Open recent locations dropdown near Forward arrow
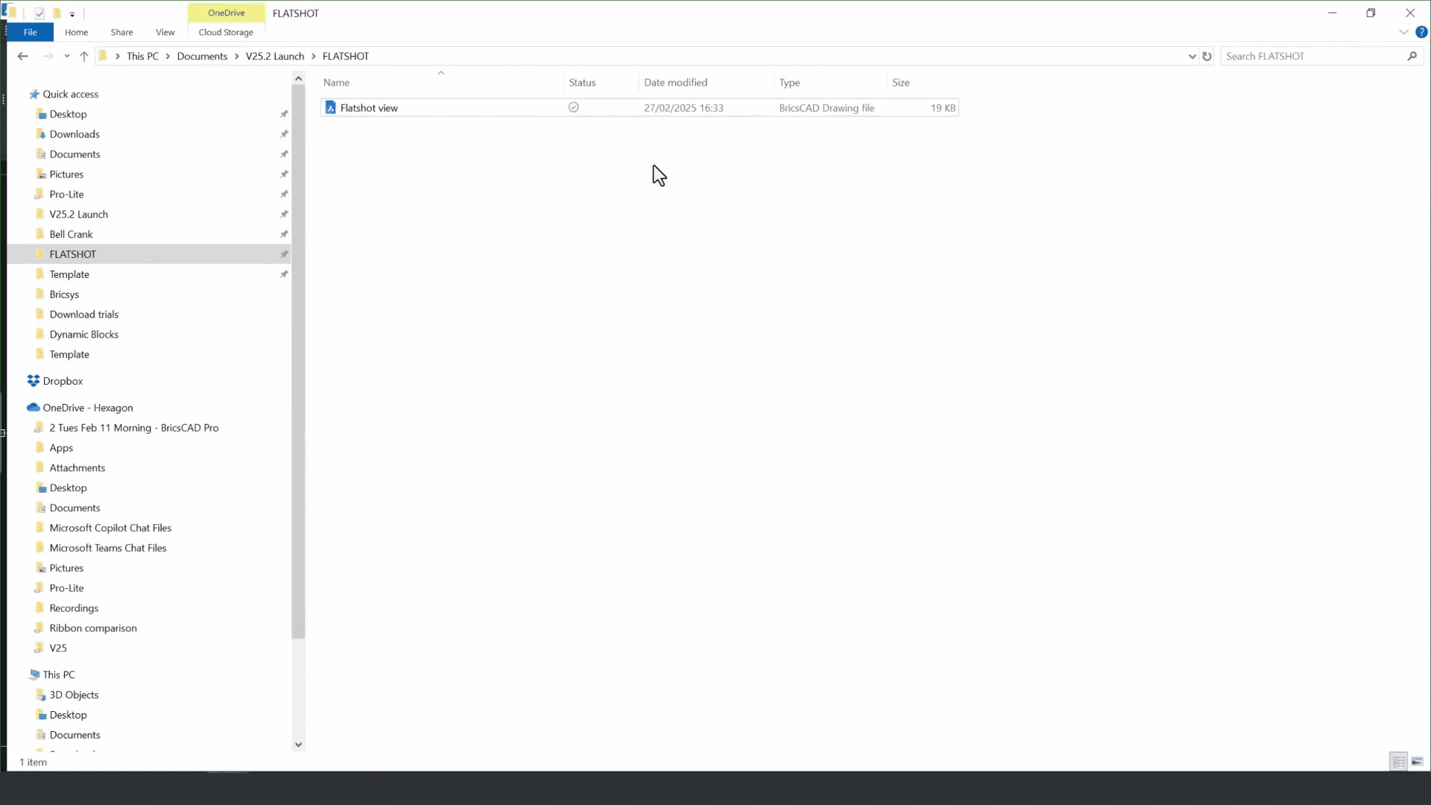This screenshot has height=805, width=1431. [67, 56]
